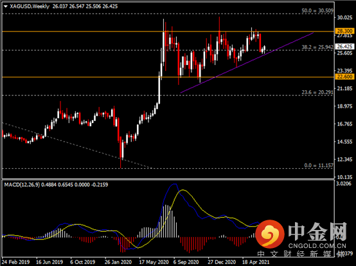
Task: Click the 0.0 = 11.157 Fibonacci label
Action: pos(319,166)
